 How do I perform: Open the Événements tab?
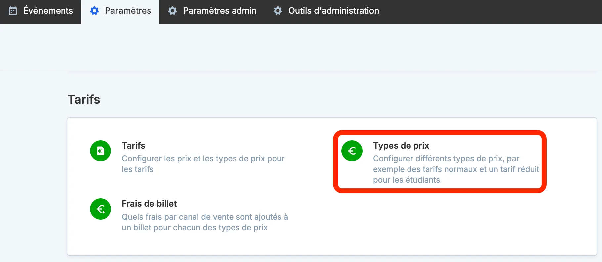(40, 11)
